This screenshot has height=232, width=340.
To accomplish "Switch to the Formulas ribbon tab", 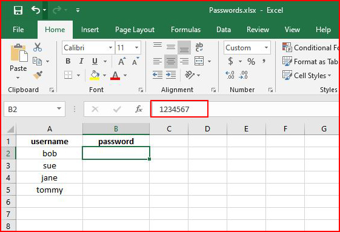I will click(185, 30).
